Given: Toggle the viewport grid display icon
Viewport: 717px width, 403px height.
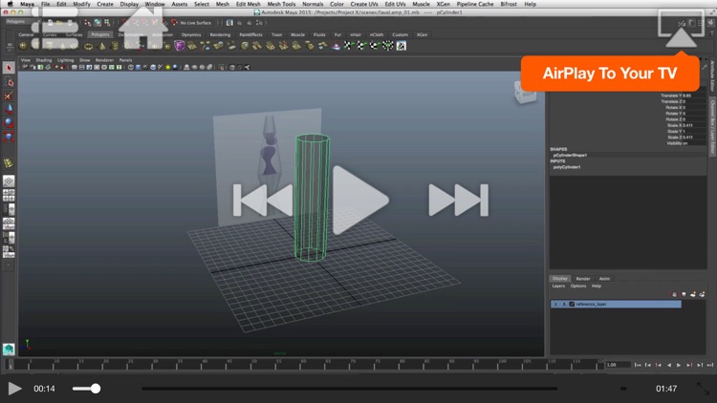Looking at the screenshot, I should coord(75,67).
